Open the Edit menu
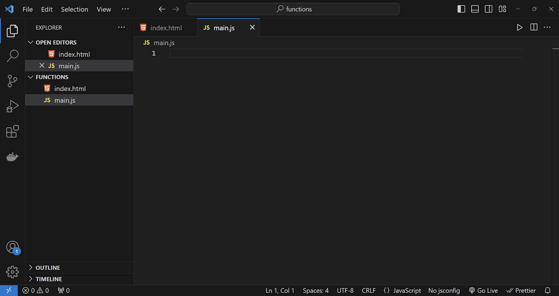559x296 pixels. [x=47, y=9]
